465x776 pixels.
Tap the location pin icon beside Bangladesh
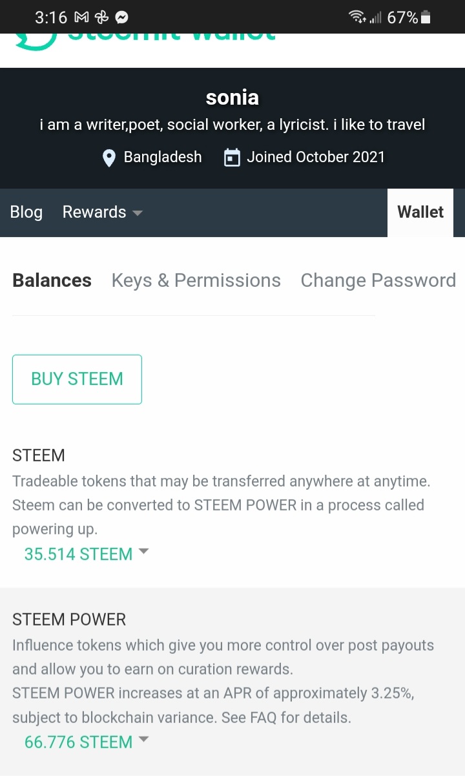pos(109,158)
